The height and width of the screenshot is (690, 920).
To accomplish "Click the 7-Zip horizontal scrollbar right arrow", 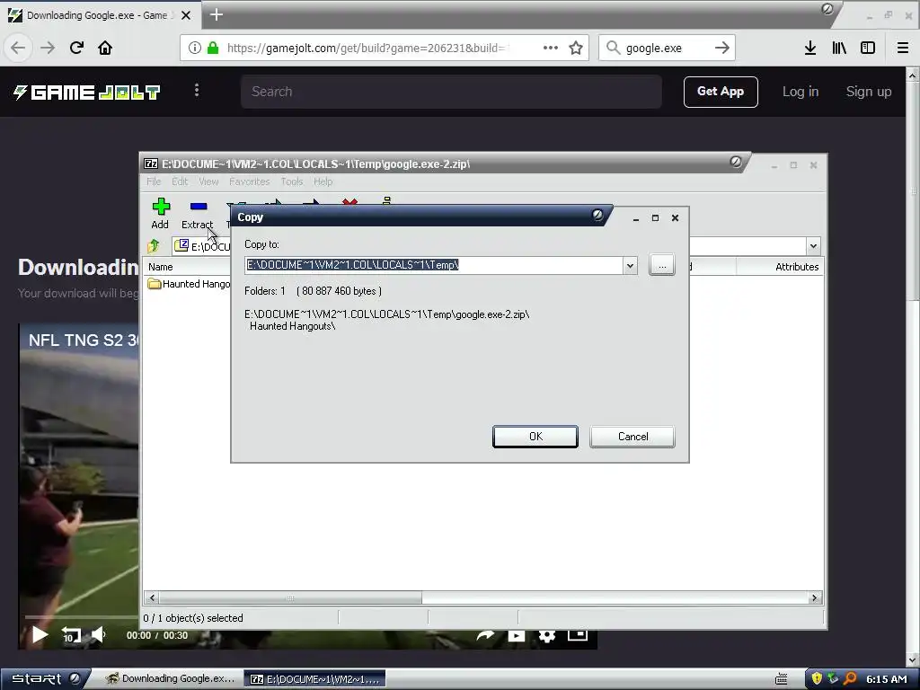I will 814,597.
